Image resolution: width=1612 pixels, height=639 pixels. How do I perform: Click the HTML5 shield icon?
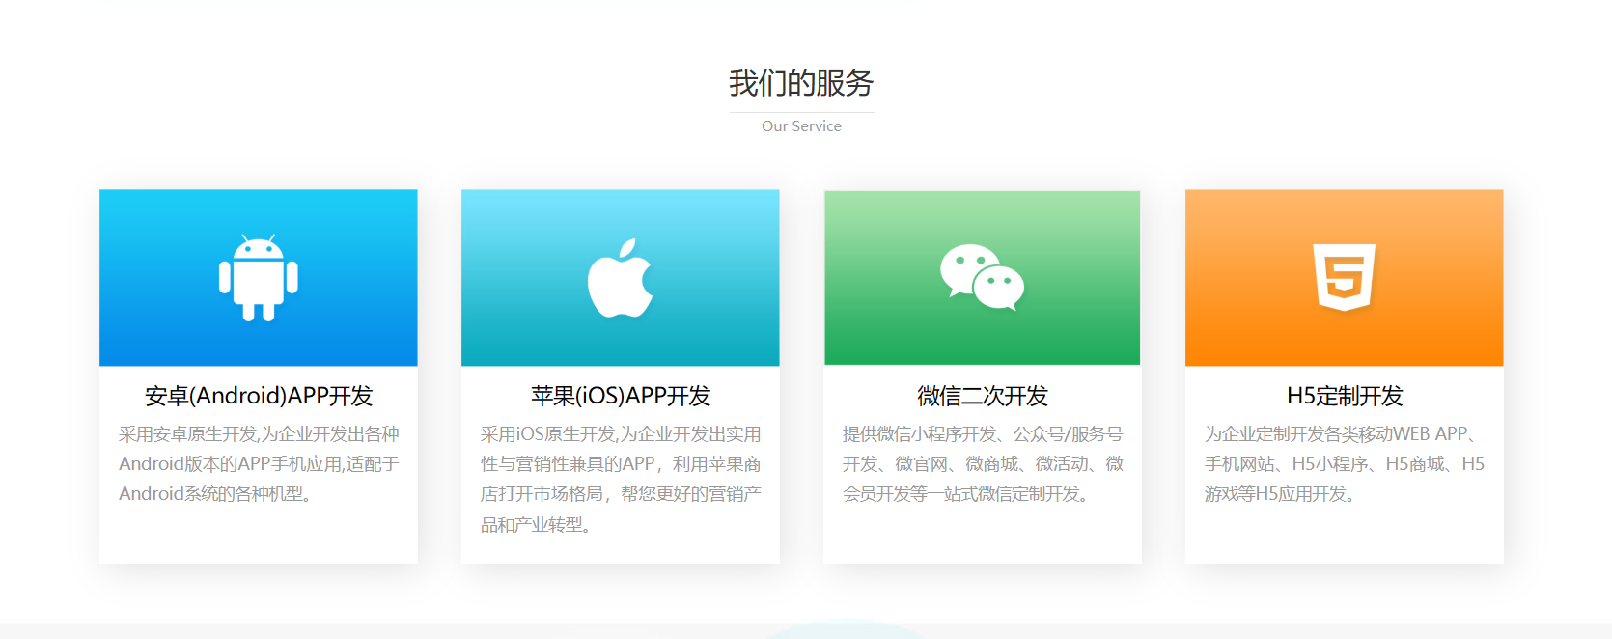1345,277
